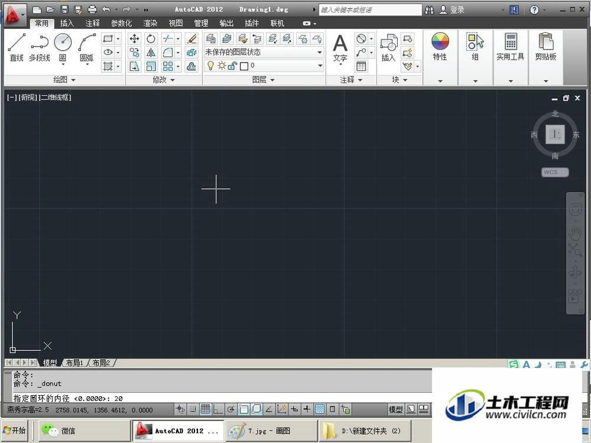
Task: Click the Sign In (登录) button
Action: (452, 10)
